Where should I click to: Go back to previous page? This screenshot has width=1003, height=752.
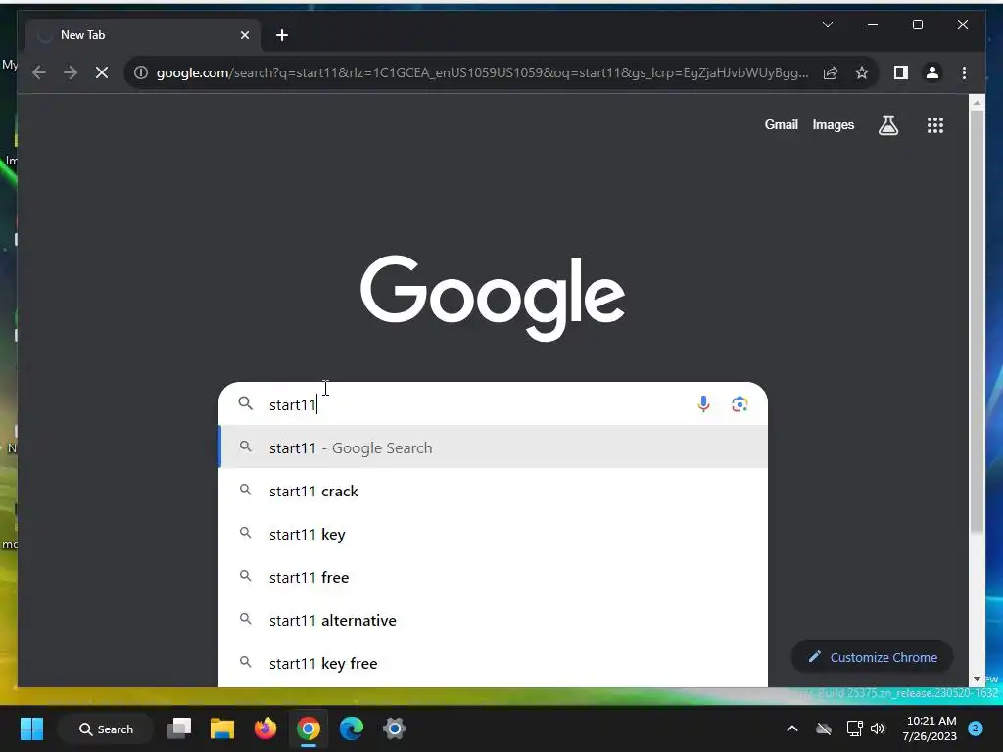pos(39,72)
